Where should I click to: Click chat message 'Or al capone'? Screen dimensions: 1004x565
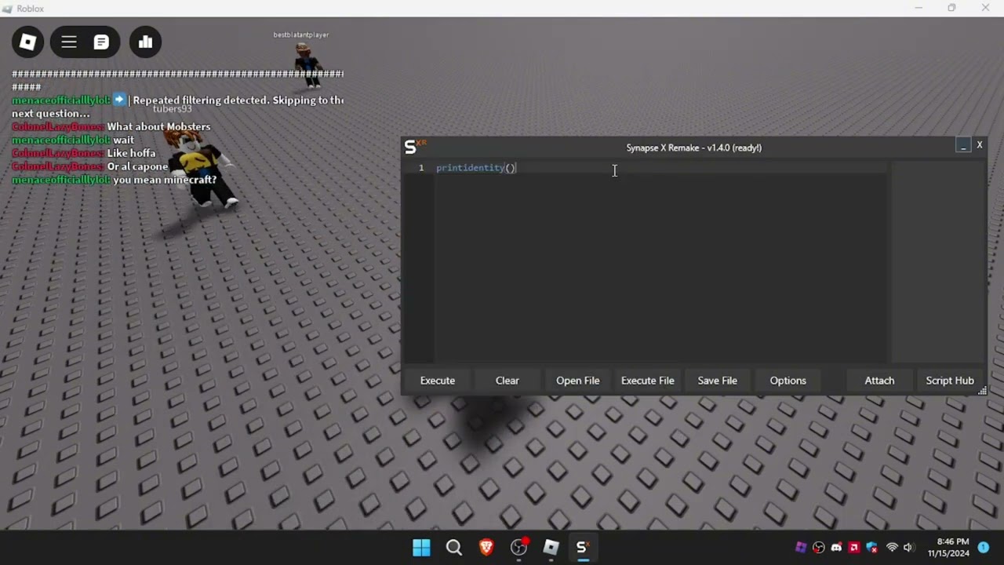coord(137,166)
